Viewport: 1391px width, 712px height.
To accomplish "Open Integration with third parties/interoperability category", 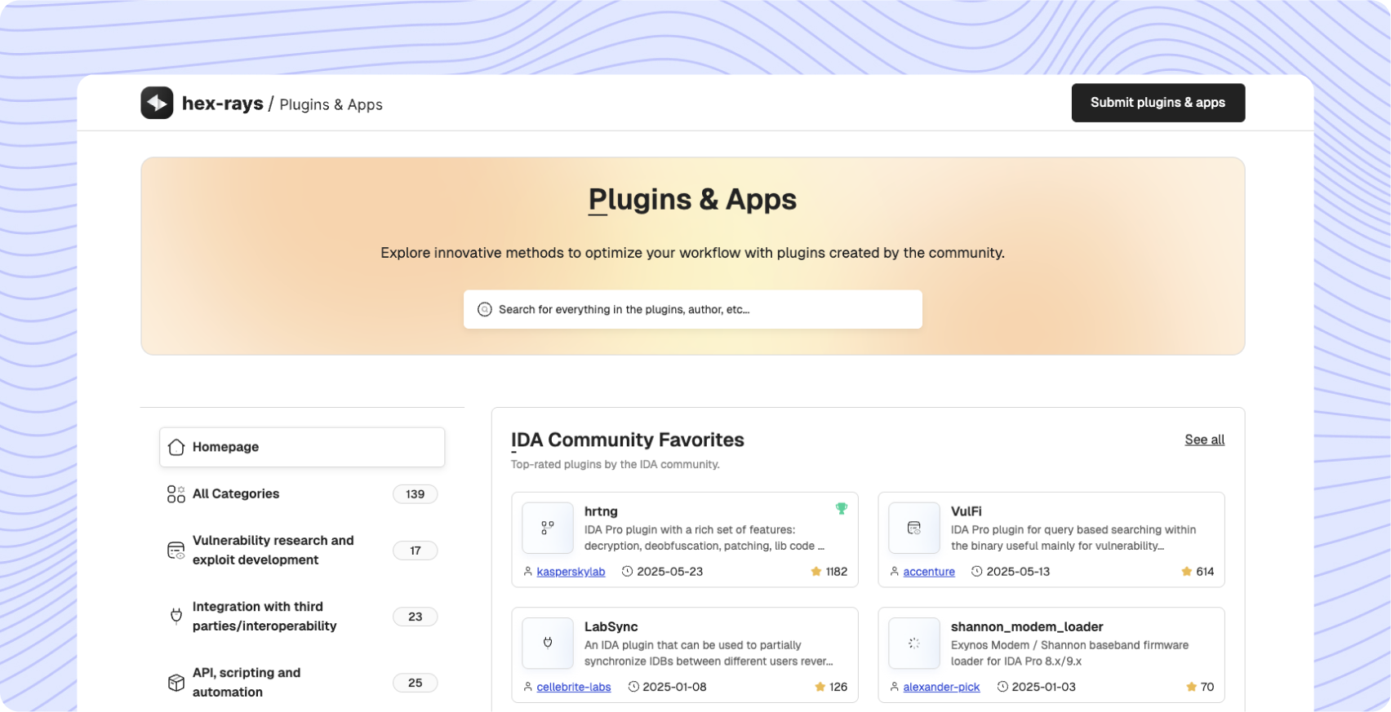I will [x=264, y=617].
